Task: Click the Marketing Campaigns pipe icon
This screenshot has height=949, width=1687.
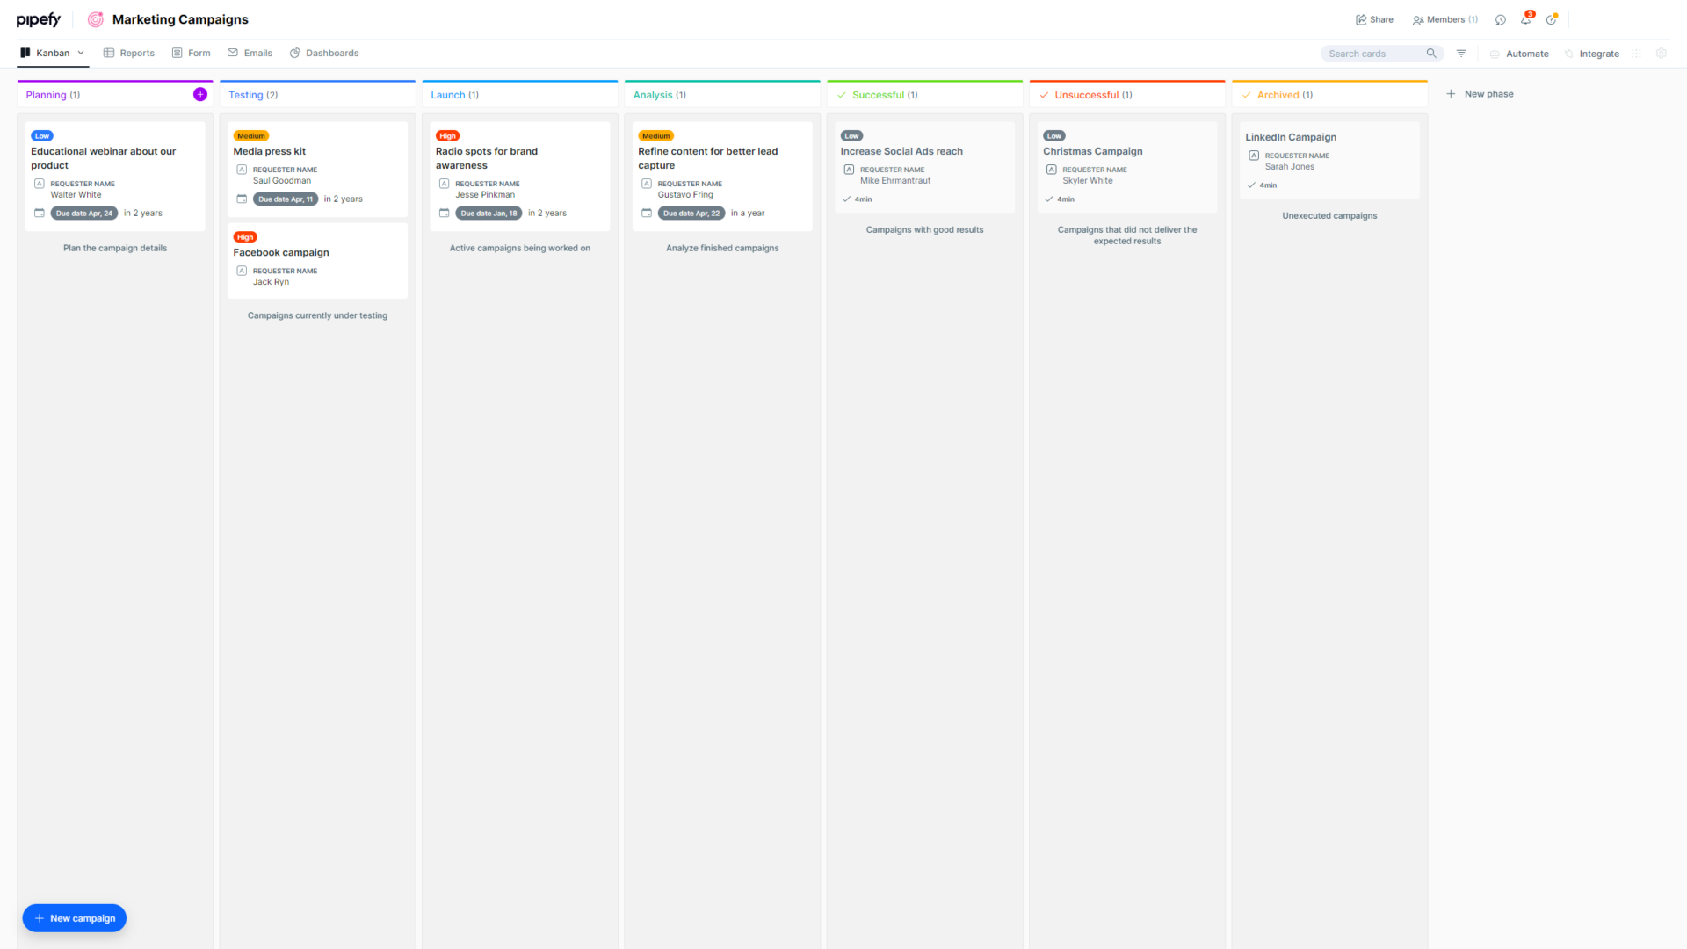Action: (x=96, y=19)
